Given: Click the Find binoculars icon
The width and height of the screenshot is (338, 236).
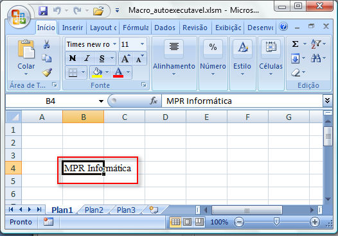Looking at the screenshot, I should [x=316, y=58].
